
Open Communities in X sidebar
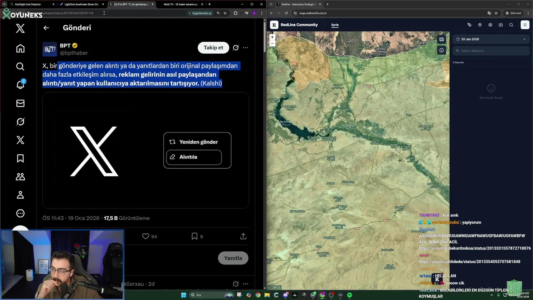tap(20, 177)
